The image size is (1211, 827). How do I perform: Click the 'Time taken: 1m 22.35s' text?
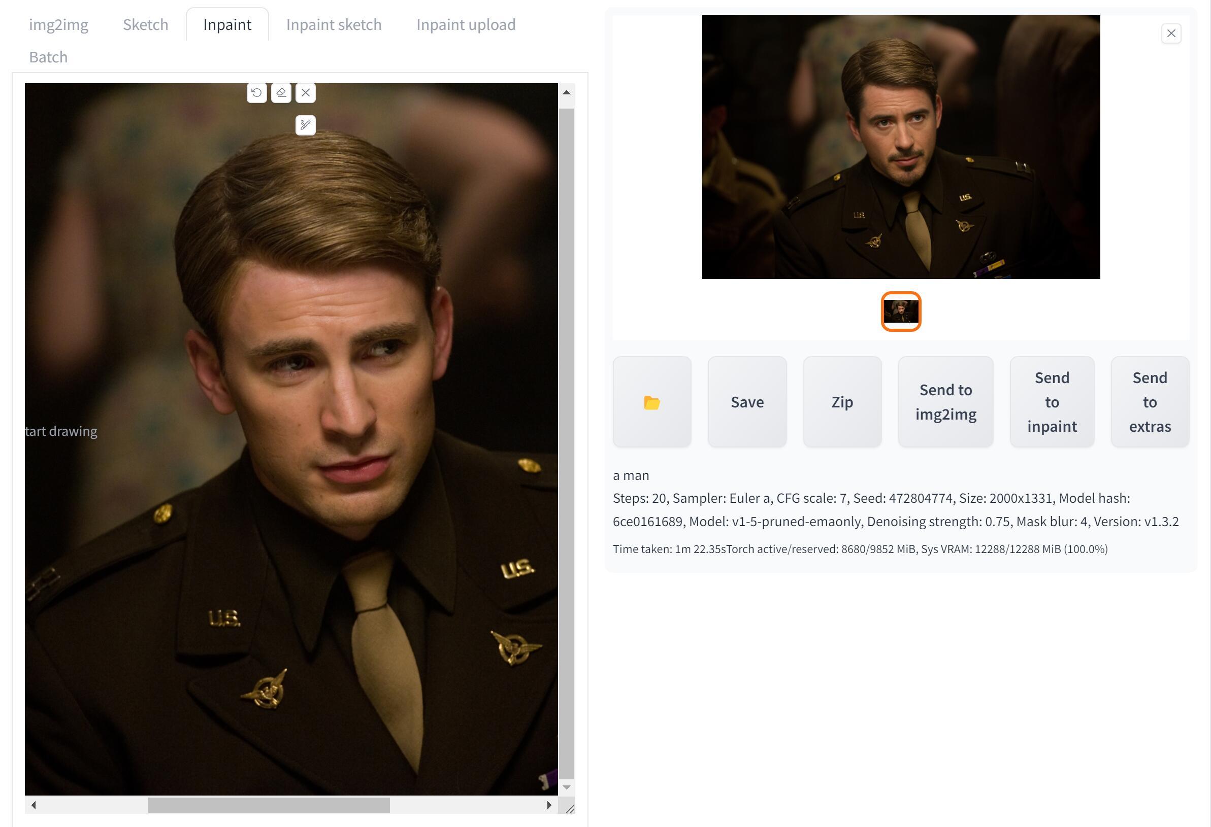tap(669, 549)
